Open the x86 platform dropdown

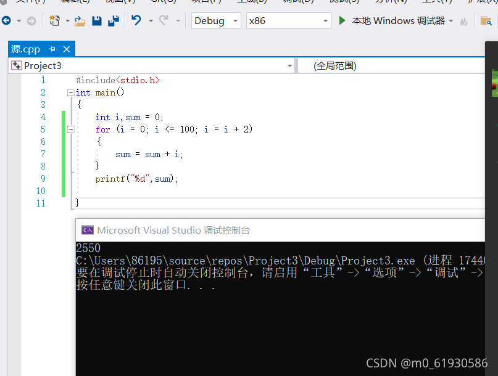tap(289, 21)
